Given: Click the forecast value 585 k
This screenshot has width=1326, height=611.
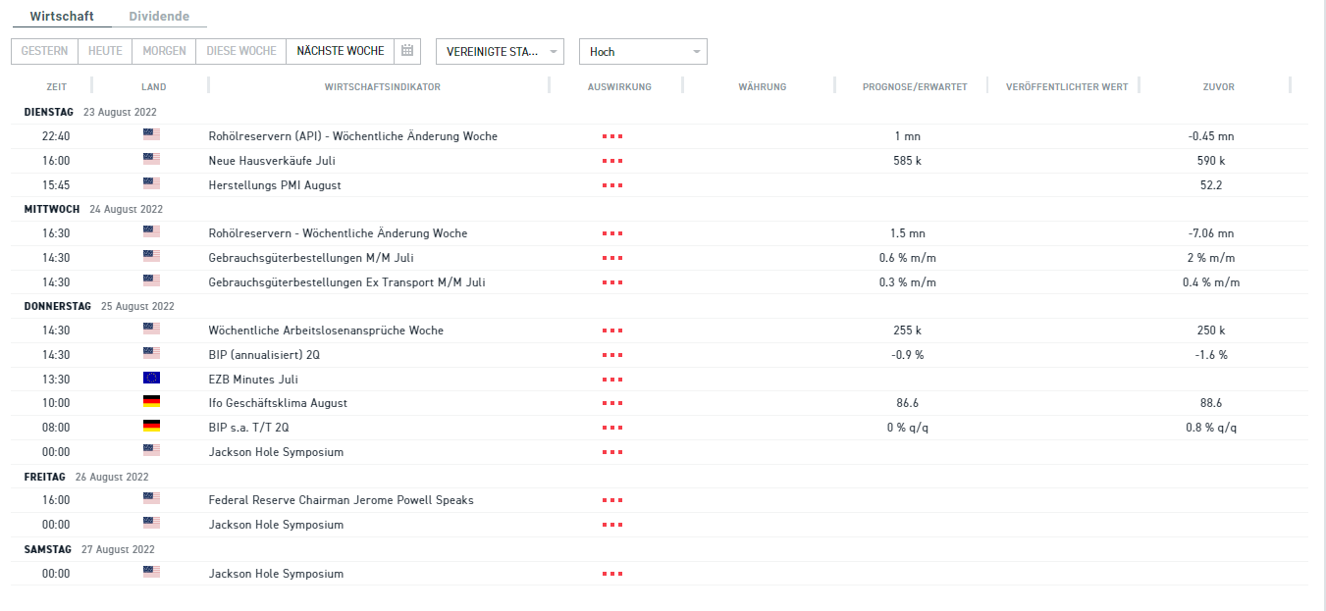Looking at the screenshot, I should (x=908, y=161).
